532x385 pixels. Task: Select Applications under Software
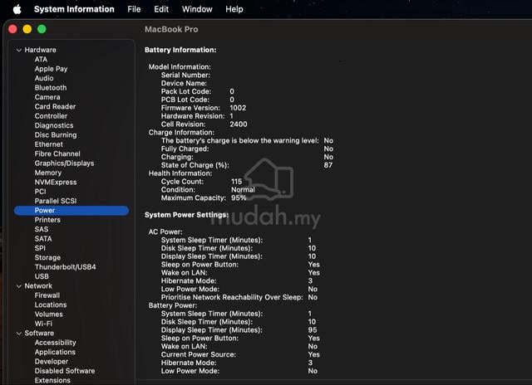[55, 352]
